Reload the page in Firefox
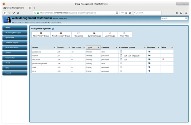Image resolution: width=191 pixels, height=125 pixels. point(13,13)
